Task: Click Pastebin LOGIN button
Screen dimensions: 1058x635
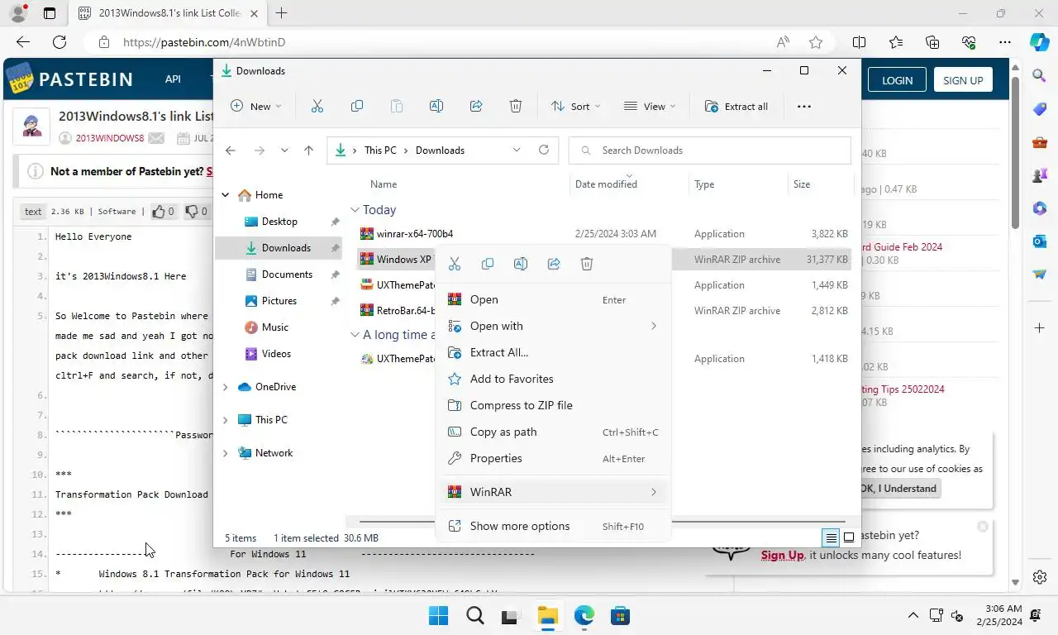Action: coord(897,80)
